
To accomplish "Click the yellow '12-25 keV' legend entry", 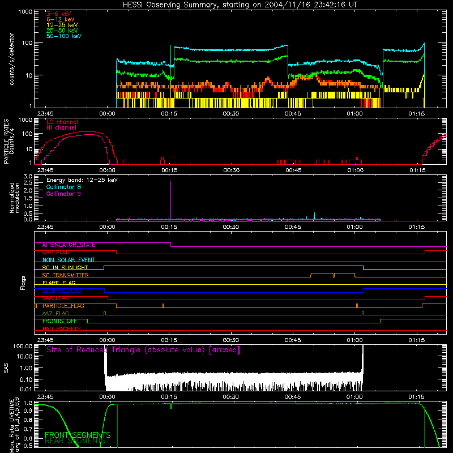I will 62,25.
